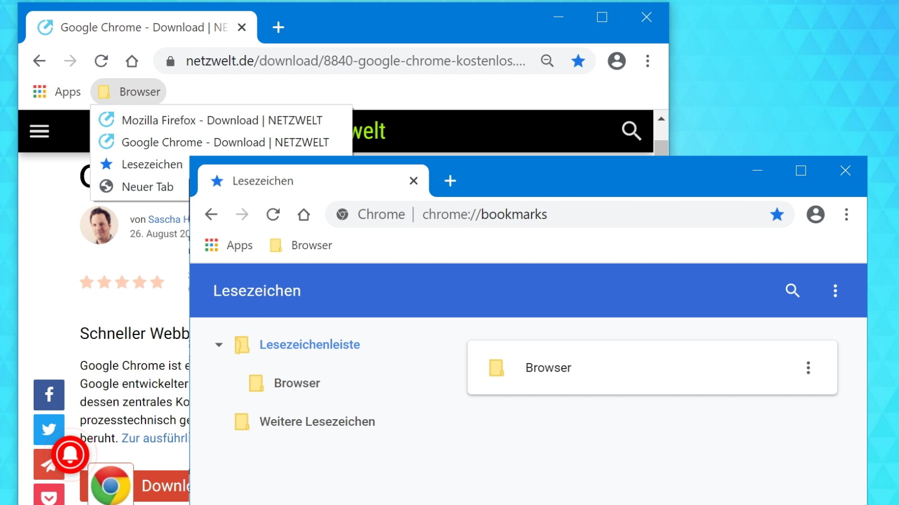Collapse the Lesezeichenleiste tree folder arrow
The width and height of the screenshot is (899, 505).
(x=219, y=345)
